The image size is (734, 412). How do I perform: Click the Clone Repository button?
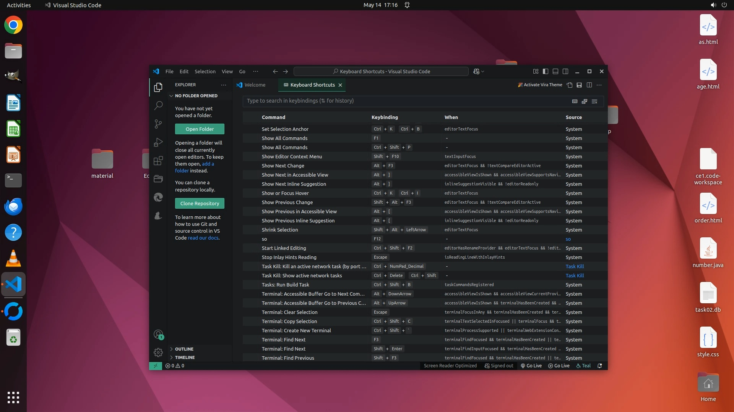tap(200, 203)
